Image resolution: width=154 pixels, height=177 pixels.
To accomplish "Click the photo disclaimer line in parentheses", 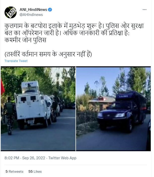I will (48, 54).
